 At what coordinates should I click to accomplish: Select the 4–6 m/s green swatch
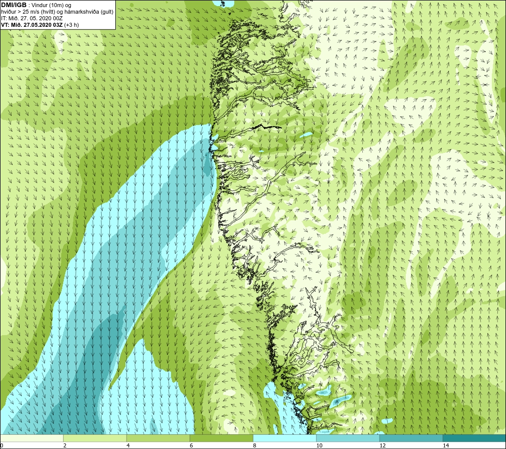coord(158,438)
